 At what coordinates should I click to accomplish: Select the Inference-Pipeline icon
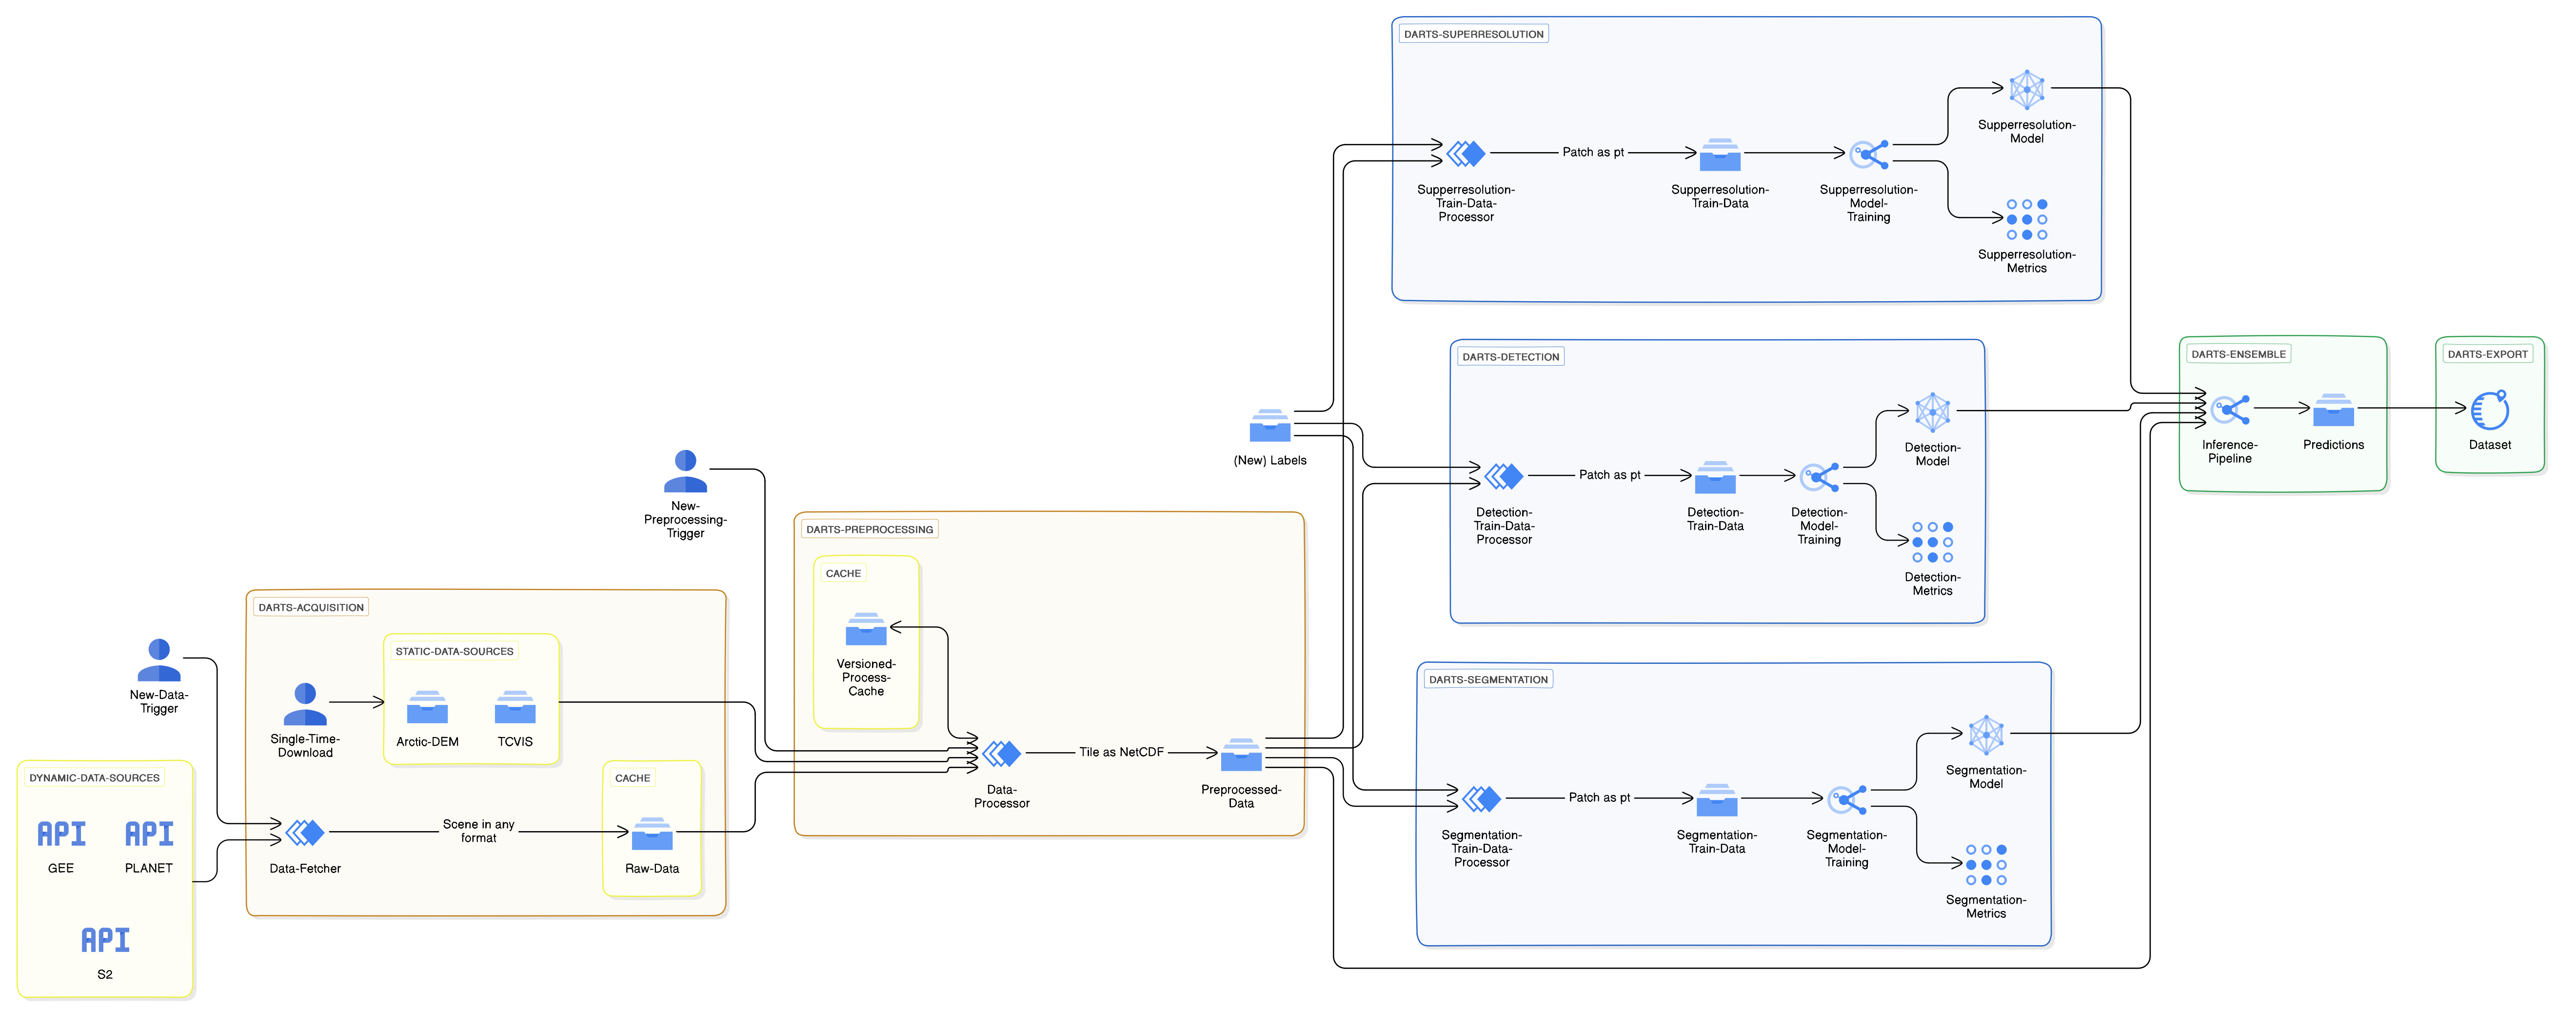point(2230,408)
